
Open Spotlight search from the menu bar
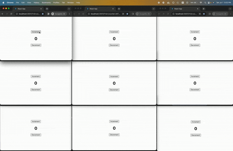click(x=205, y=3)
